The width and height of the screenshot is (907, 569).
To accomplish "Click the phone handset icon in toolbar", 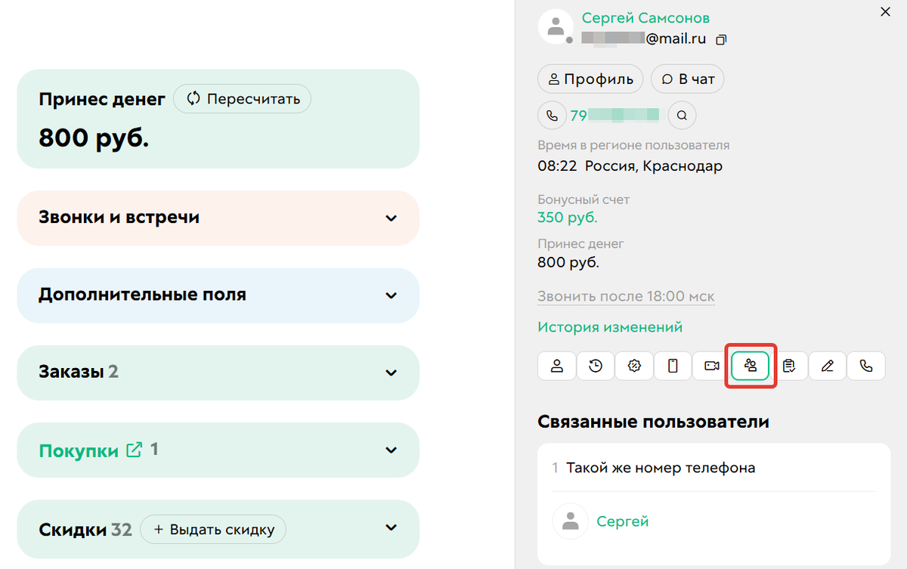I will point(866,366).
